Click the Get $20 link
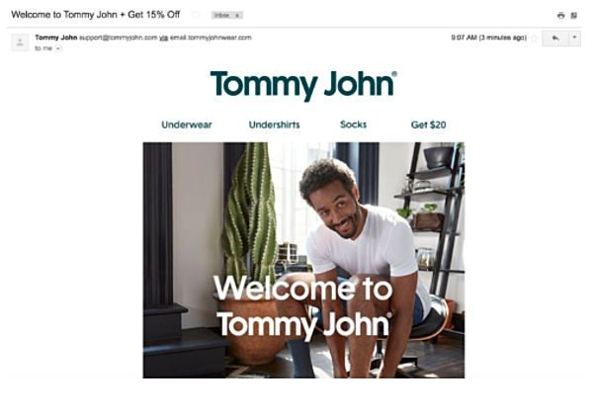593x417 pixels. (429, 125)
